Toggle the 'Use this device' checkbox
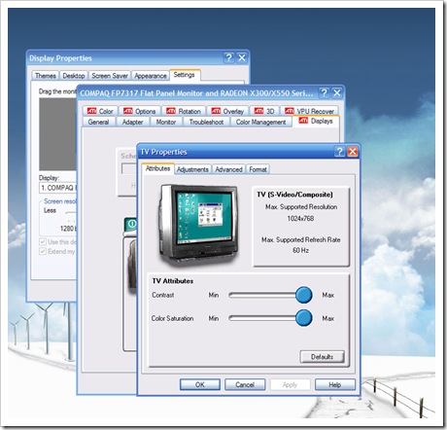 [x=43, y=242]
